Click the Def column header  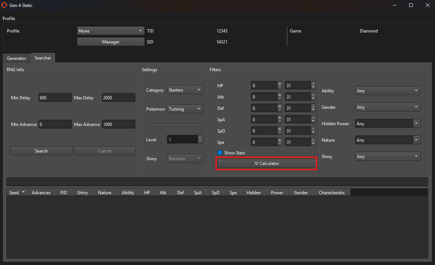tap(180, 192)
